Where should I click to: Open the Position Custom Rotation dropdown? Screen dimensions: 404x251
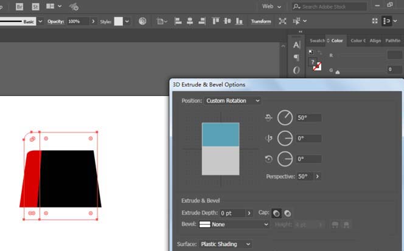232,101
